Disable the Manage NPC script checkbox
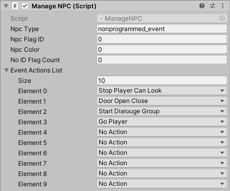 tap(25, 6)
